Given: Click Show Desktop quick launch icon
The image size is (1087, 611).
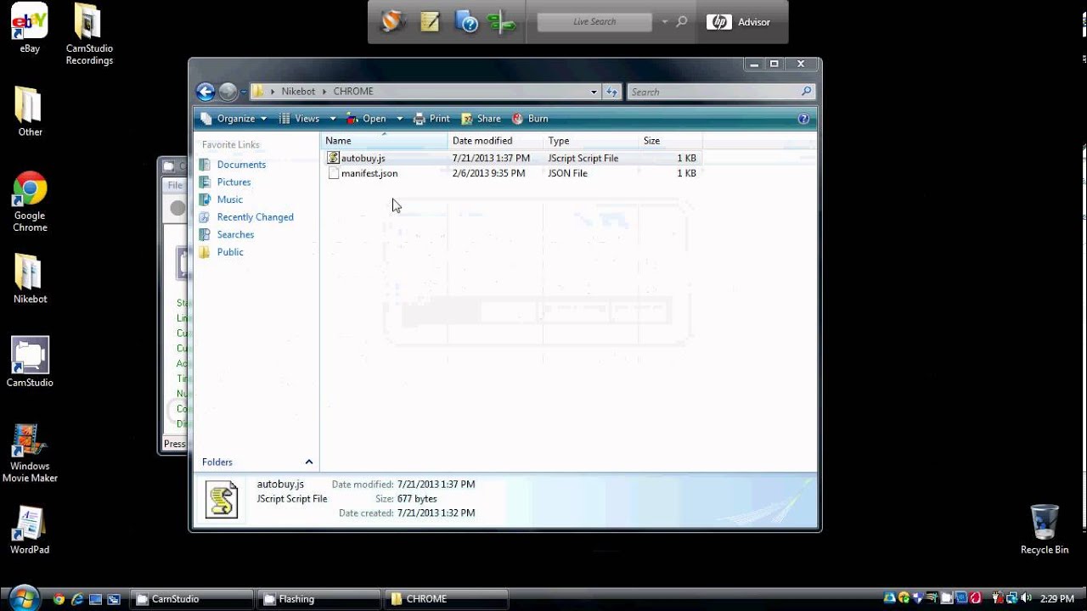Looking at the screenshot, I should [95, 599].
